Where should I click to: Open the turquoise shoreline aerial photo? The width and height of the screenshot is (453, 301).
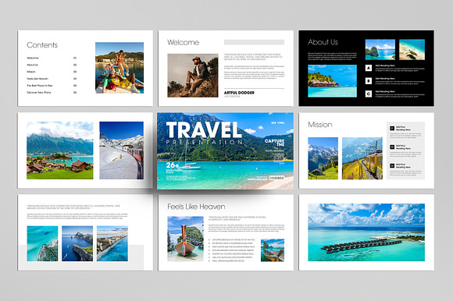pyautogui.click(x=42, y=243)
